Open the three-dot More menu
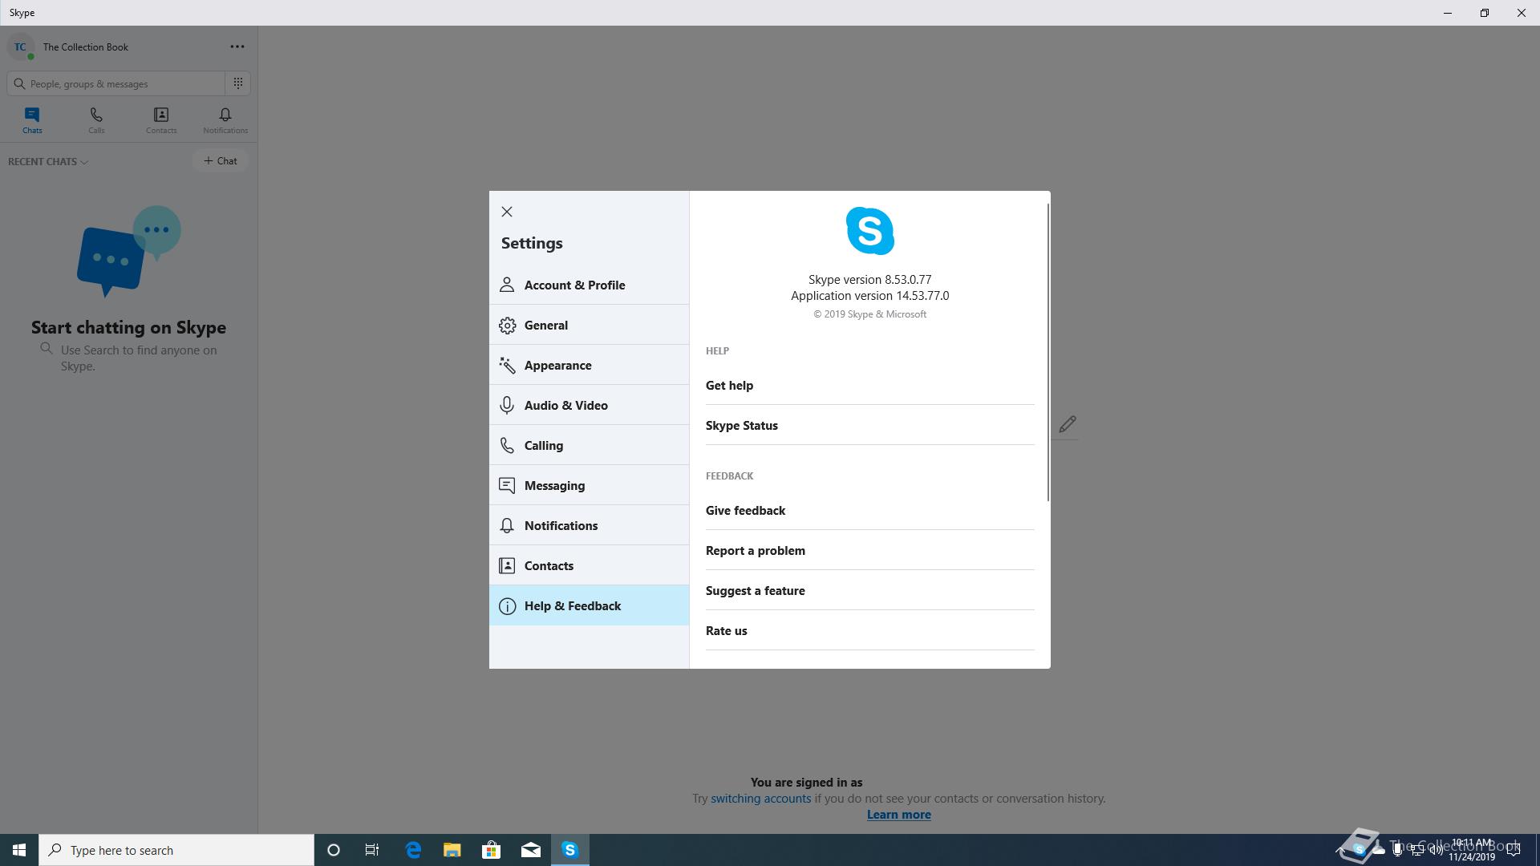Screen dimensions: 1540x866 point(237,47)
